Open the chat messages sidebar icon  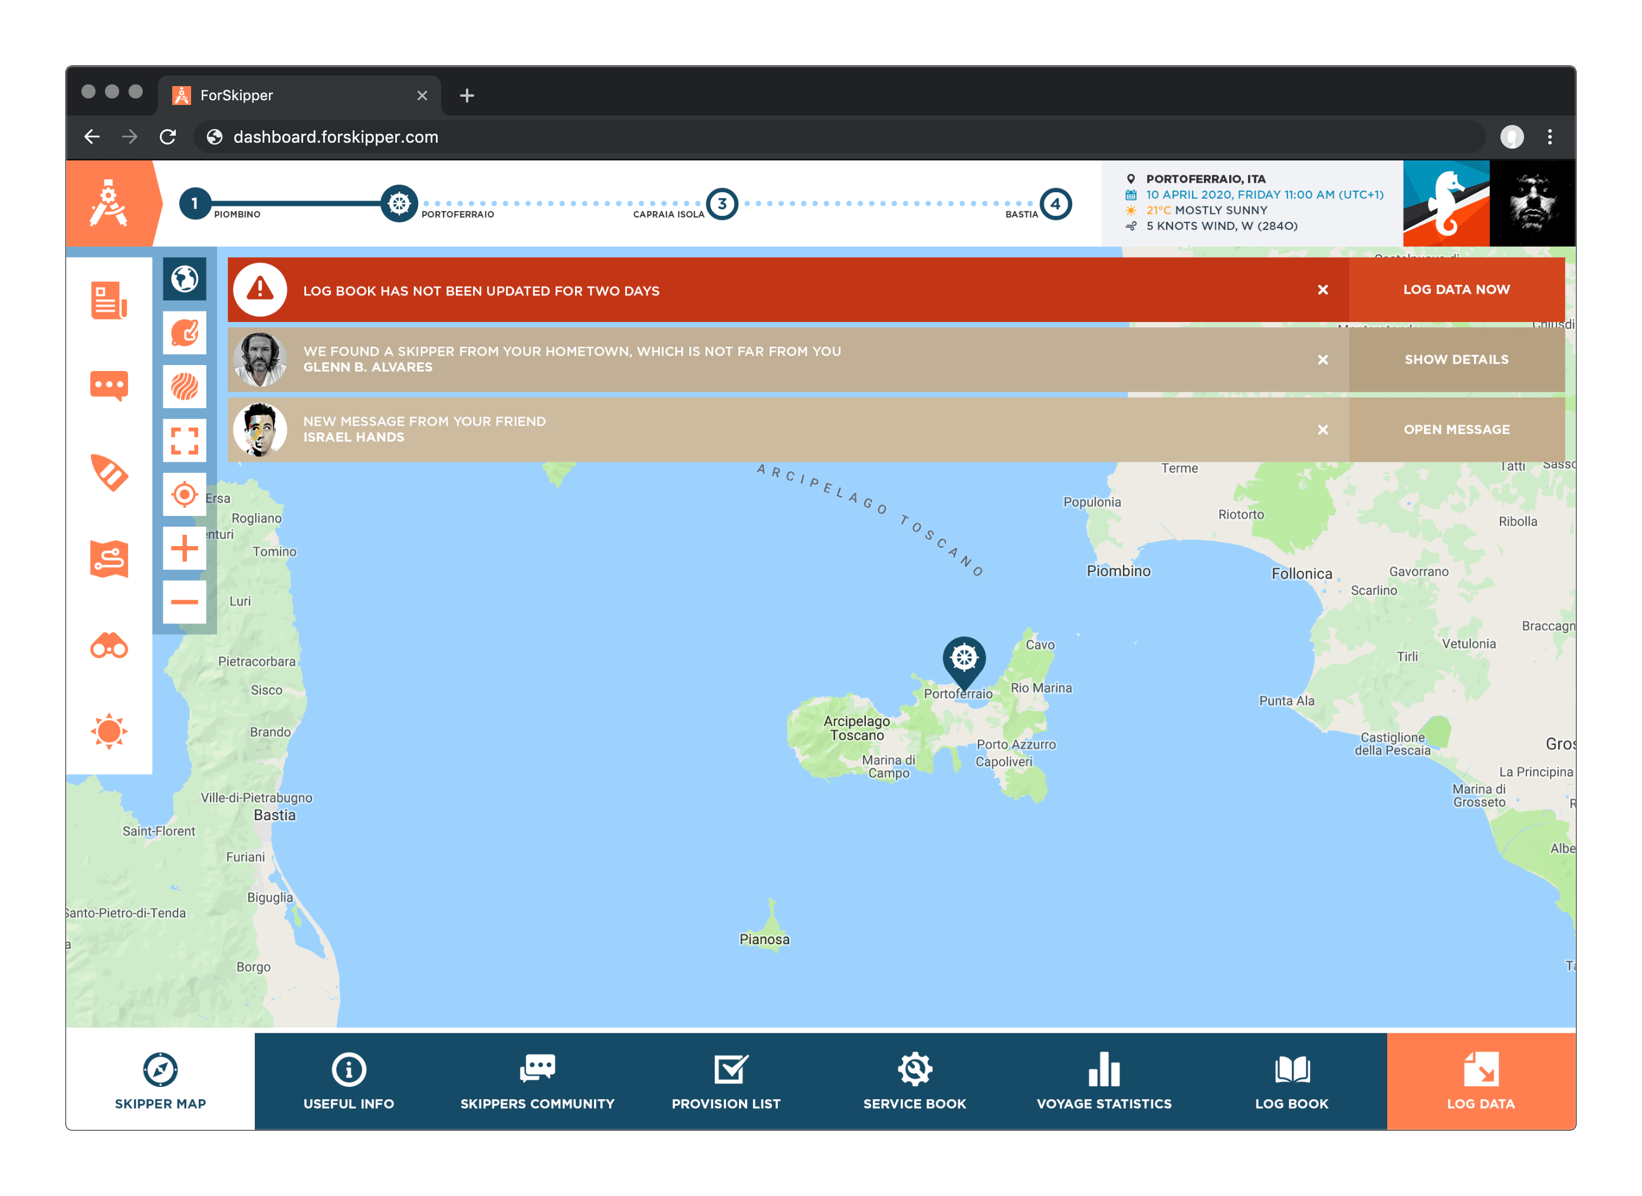tap(109, 385)
